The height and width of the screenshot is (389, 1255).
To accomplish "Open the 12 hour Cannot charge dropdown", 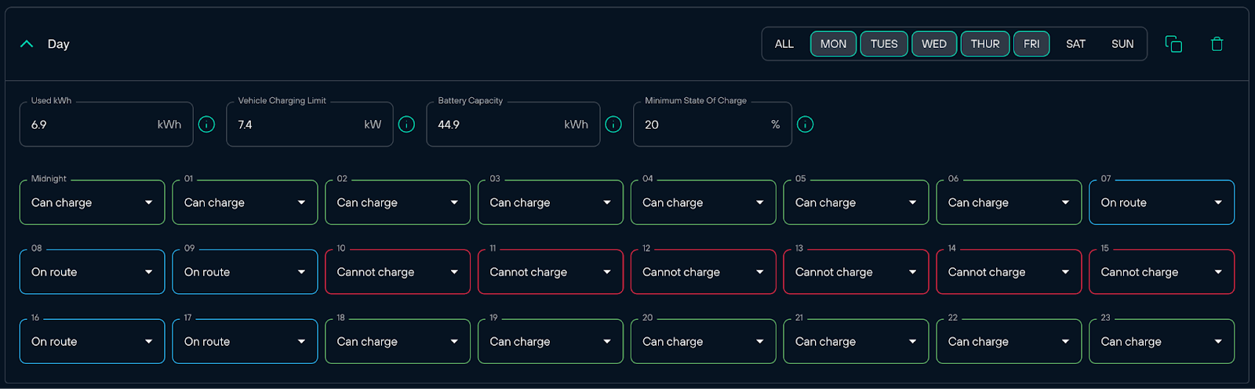I will (x=704, y=272).
